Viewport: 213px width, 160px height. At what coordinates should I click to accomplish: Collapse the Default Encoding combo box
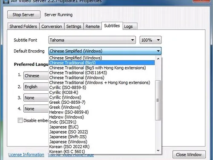pos(105,51)
